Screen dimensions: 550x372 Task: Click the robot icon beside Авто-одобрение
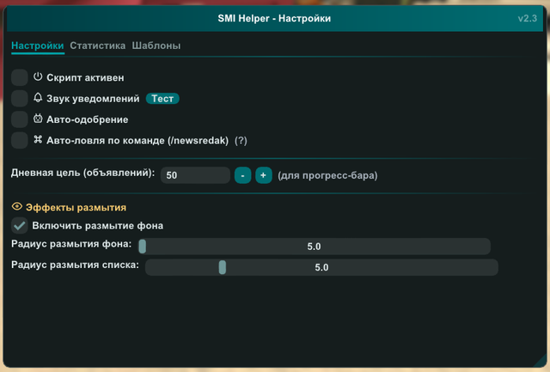tap(38, 119)
